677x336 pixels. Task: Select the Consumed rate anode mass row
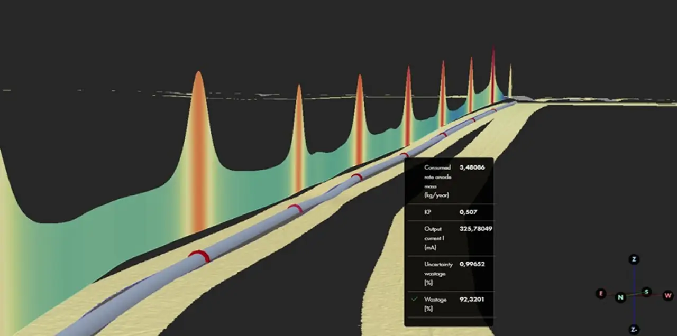tap(450, 181)
